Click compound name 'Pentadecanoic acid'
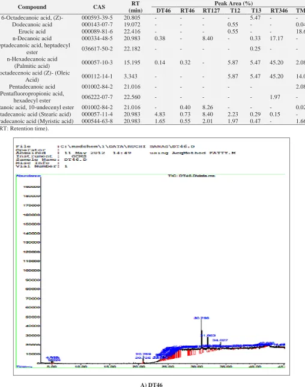 (32, 86)
